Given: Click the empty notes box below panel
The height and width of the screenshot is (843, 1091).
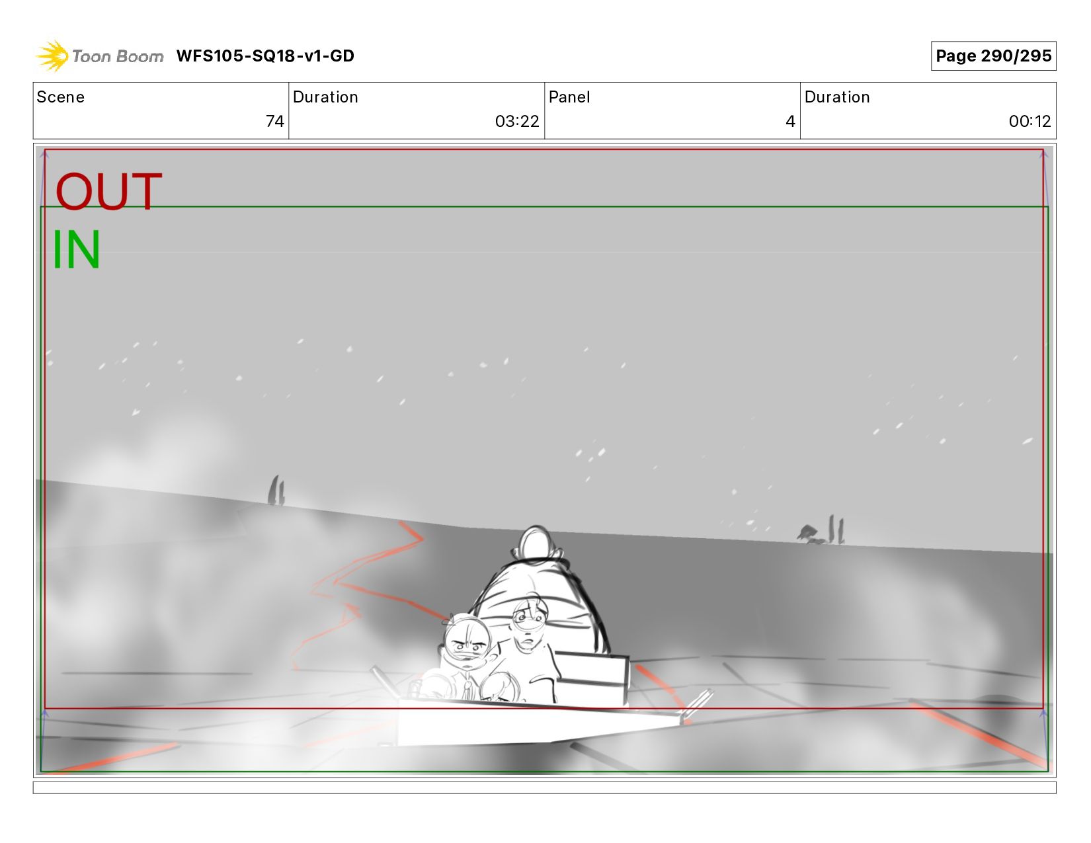Looking at the screenshot, I should click(544, 787).
